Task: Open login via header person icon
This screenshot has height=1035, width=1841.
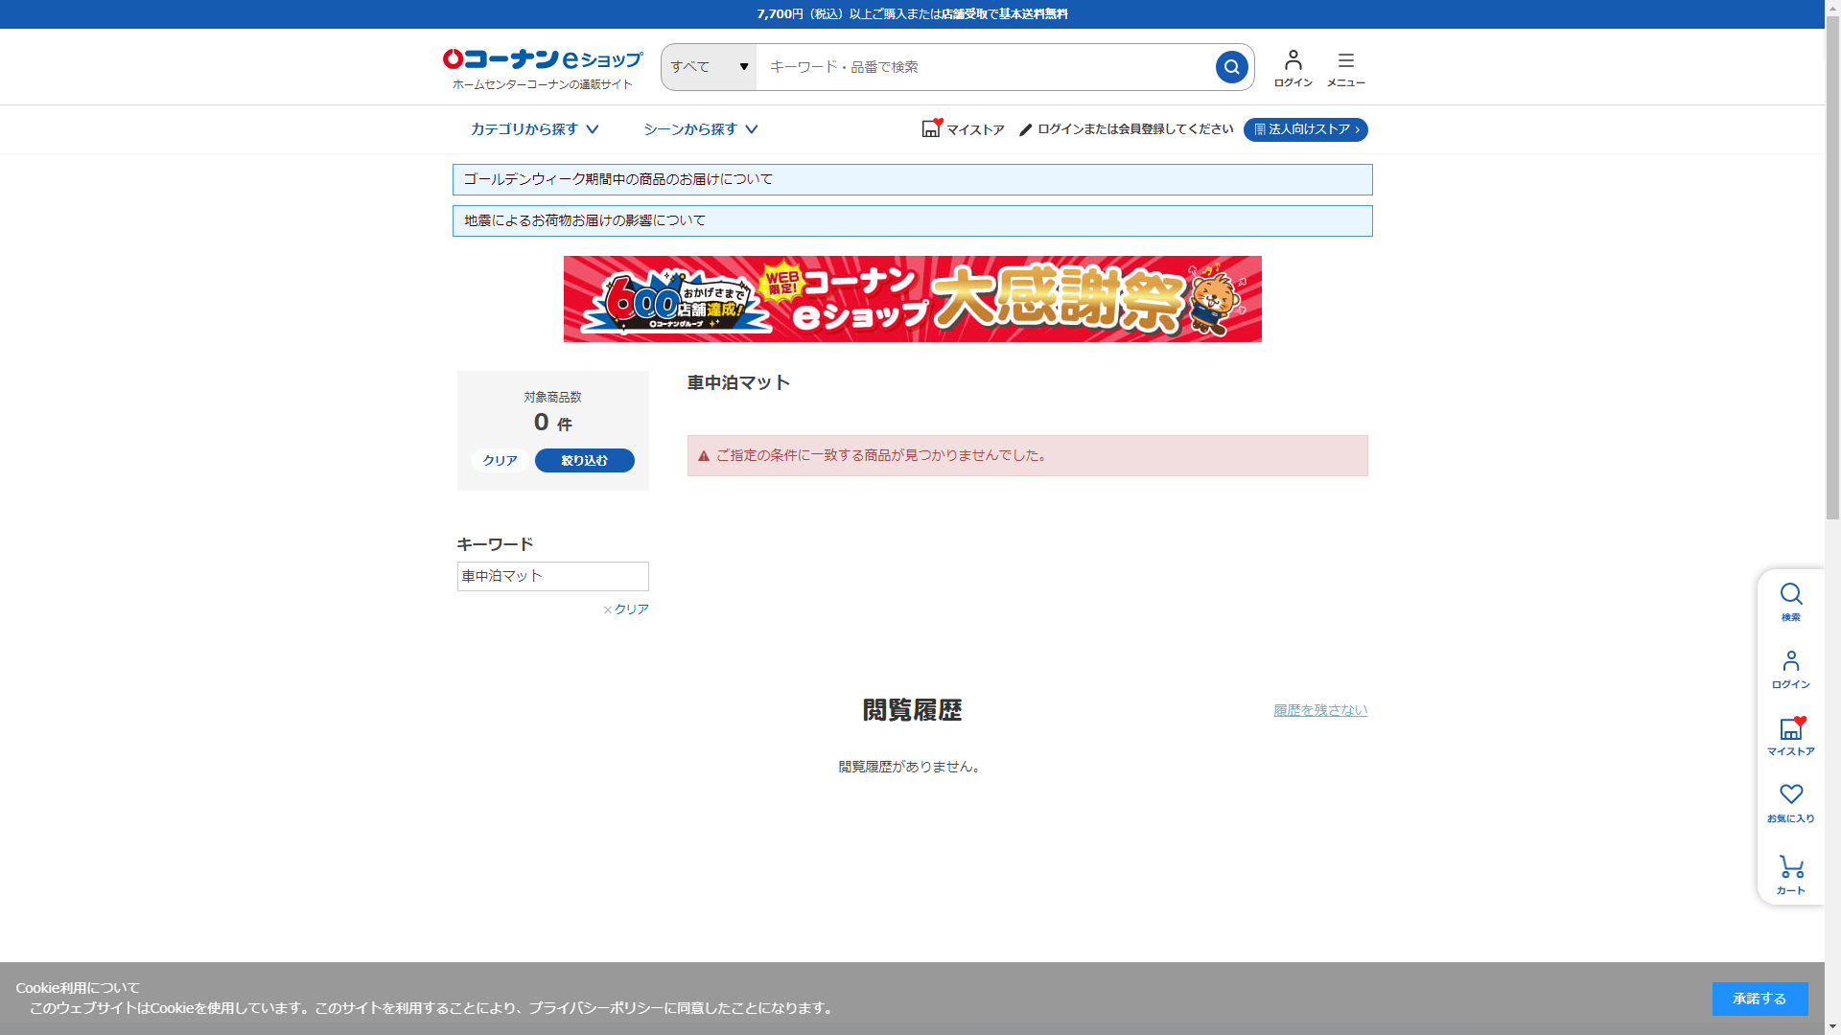Action: point(1293,67)
